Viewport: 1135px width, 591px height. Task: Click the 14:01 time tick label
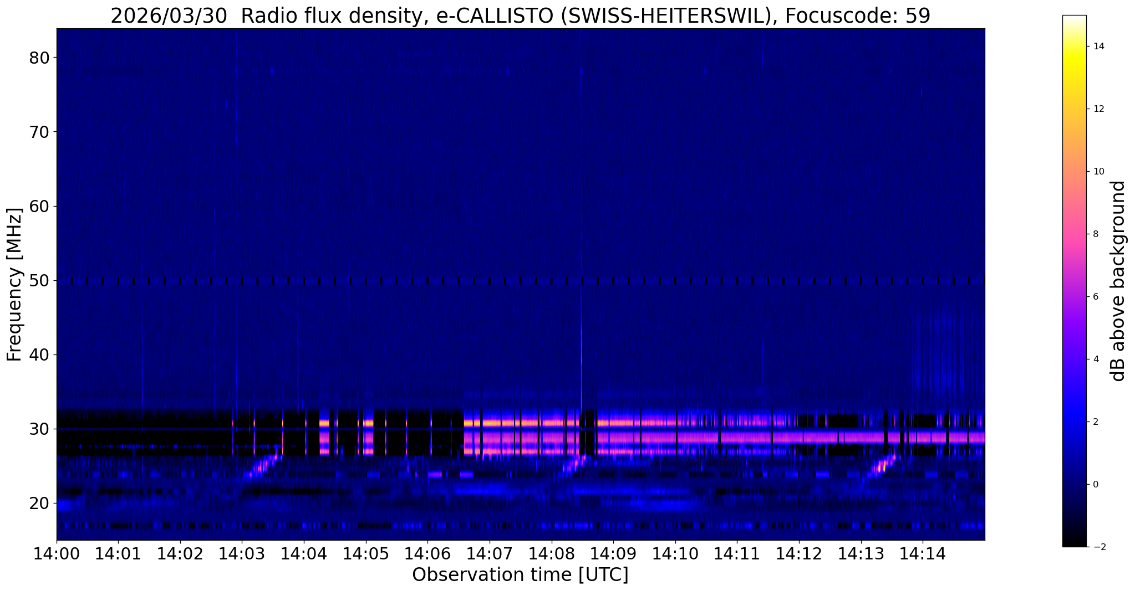(x=118, y=553)
